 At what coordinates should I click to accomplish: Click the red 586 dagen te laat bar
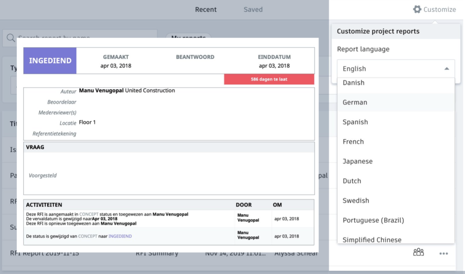click(269, 79)
